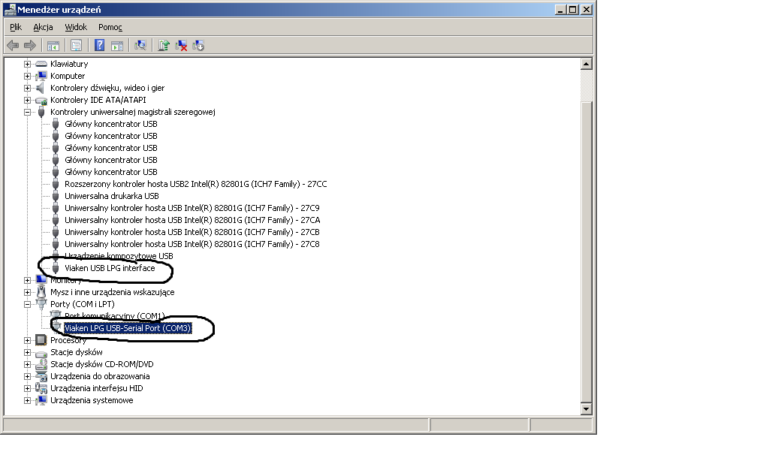The width and height of the screenshot is (757, 473).
Task: Click the Back arrow toolbar icon
Action: (x=13, y=45)
